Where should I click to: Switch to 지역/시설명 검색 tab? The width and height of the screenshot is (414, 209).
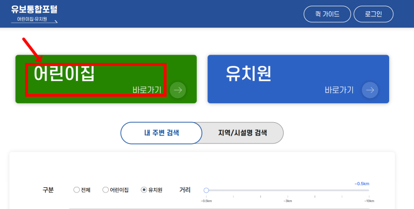[x=242, y=133]
